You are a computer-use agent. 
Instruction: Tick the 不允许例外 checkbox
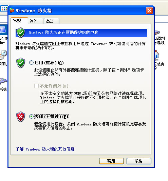36,86
